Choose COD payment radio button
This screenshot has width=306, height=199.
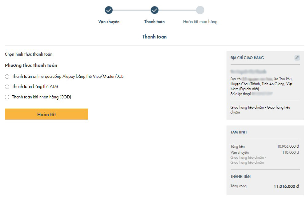7,97
